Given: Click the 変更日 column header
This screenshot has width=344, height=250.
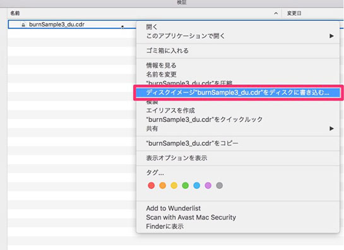Looking at the screenshot, I should (x=294, y=13).
